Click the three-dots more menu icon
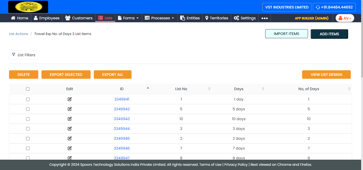Image resolution: width=363 pixels, height=170 pixels. [x=264, y=18]
